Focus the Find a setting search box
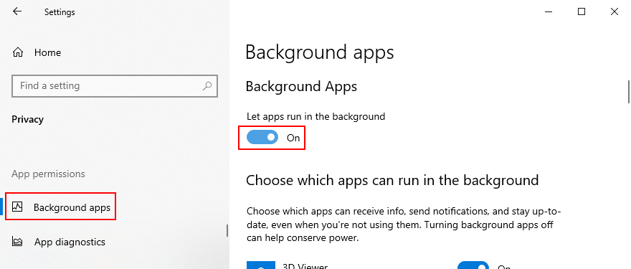The image size is (631, 269). coord(115,86)
